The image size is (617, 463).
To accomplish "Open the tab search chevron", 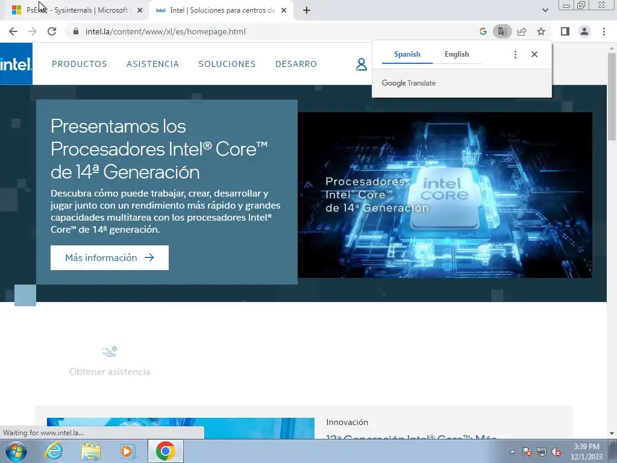I will pyautogui.click(x=545, y=10).
